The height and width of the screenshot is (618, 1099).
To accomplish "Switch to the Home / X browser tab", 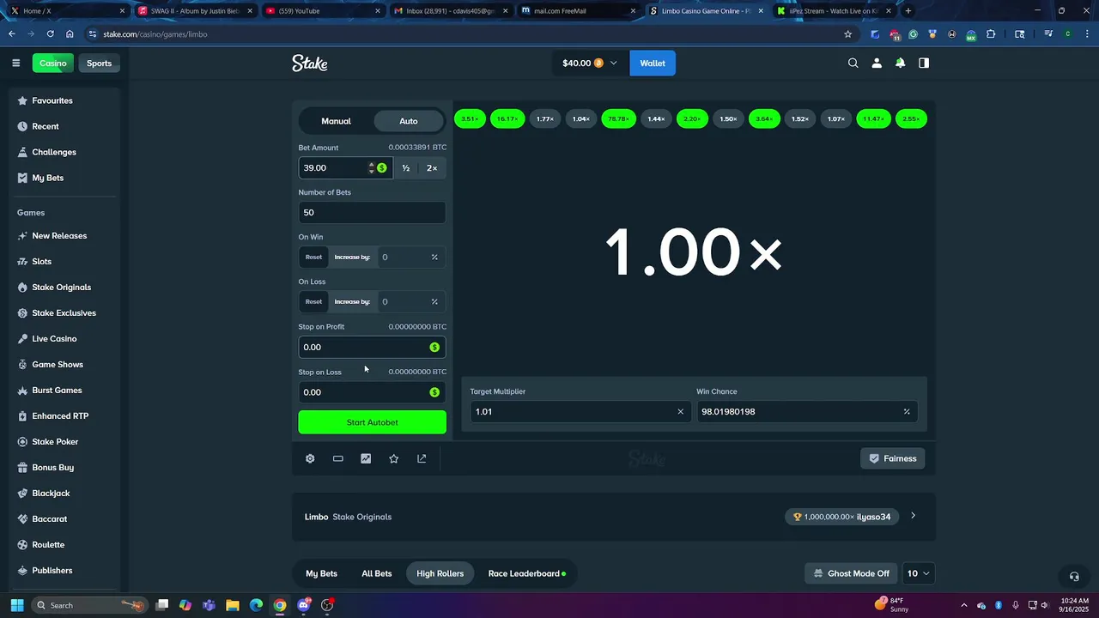I will (x=65, y=11).
